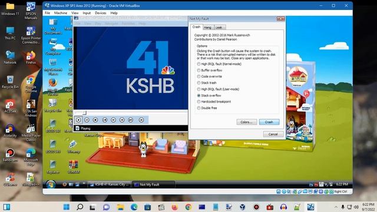Select High IRQL fault (Kernel-mode) option

click(x=219, y=64)
